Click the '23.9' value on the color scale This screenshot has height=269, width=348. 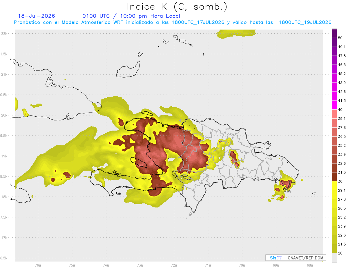pyautogui.click(x=342, y=226)
